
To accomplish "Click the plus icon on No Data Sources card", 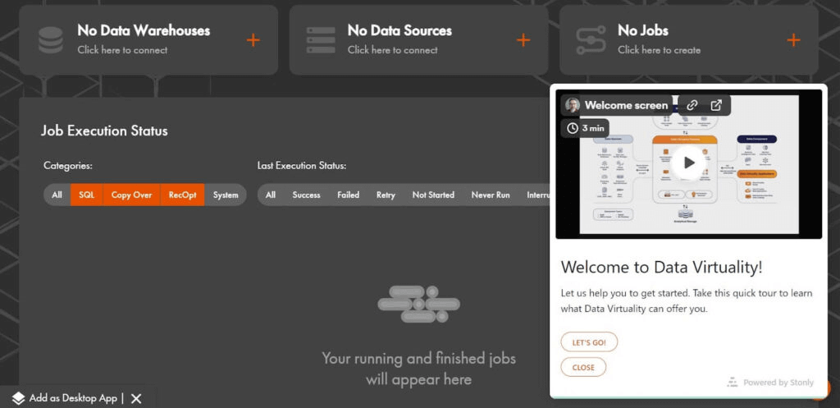I will [x=523, y=40].
